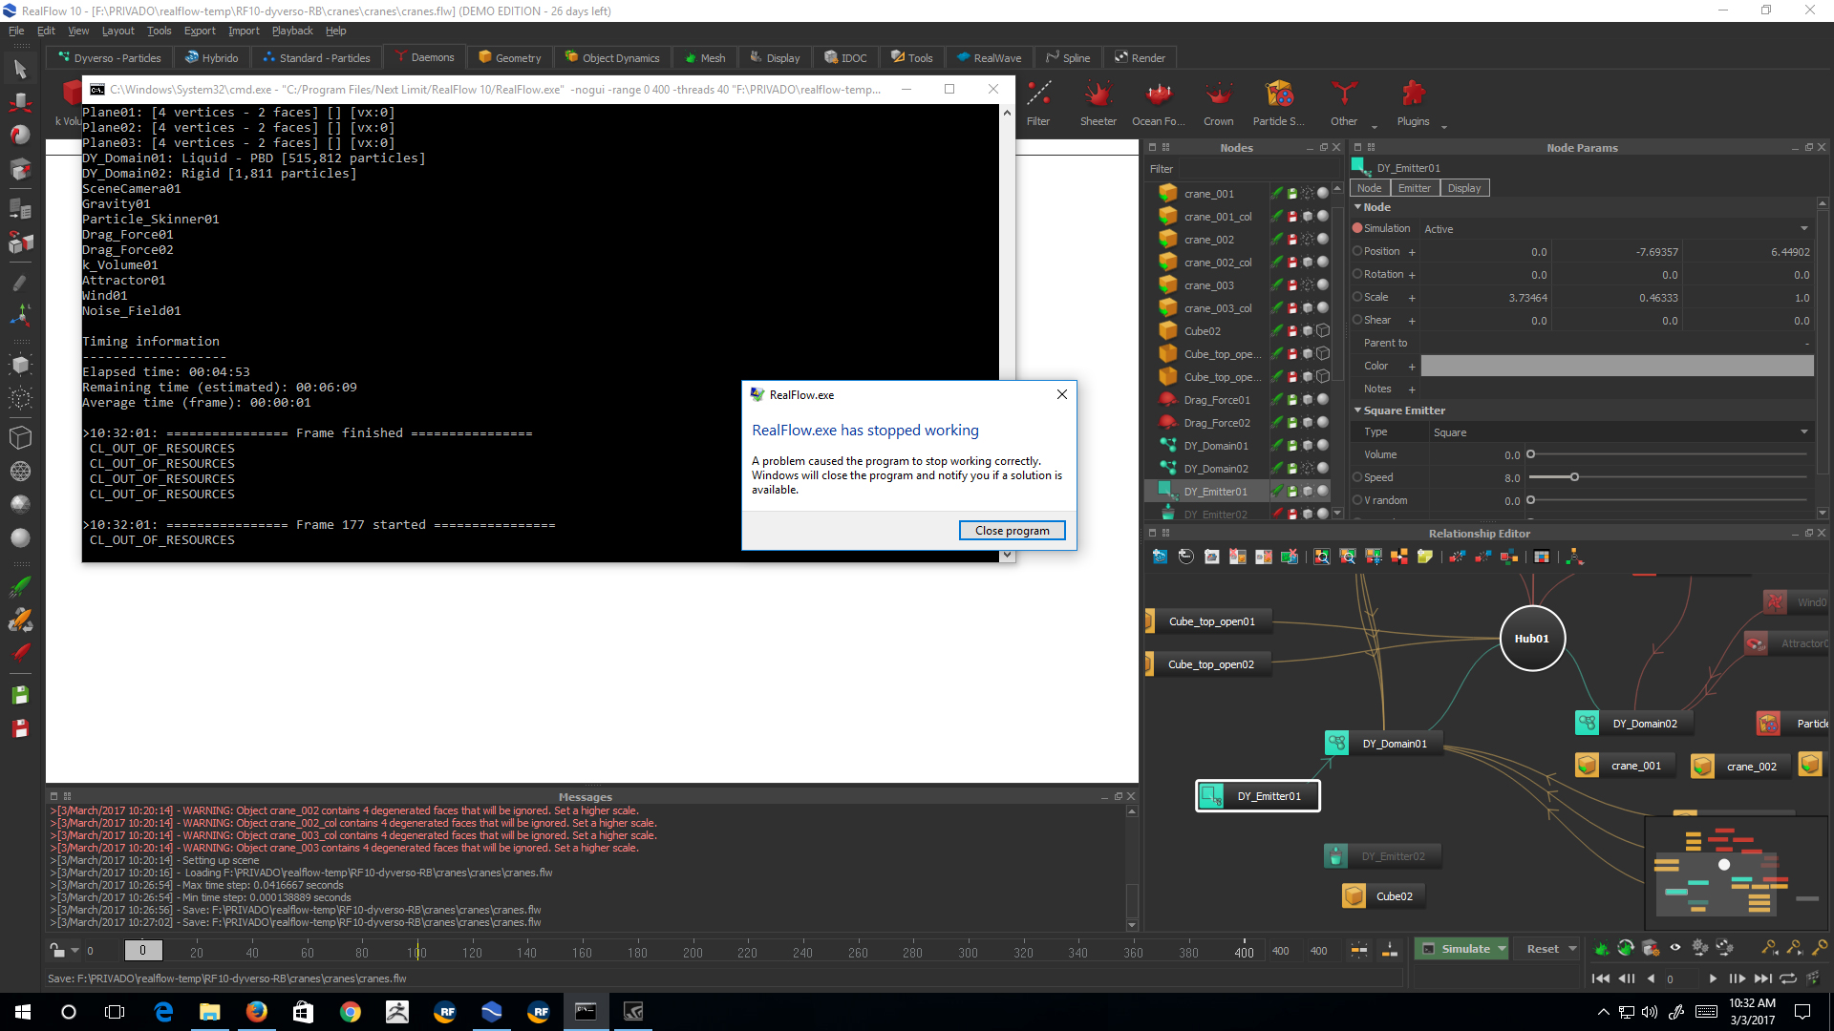Toggle Position animation key radio
Viewport: 1834px width, 1031px height.
[x=1357, y=251]
